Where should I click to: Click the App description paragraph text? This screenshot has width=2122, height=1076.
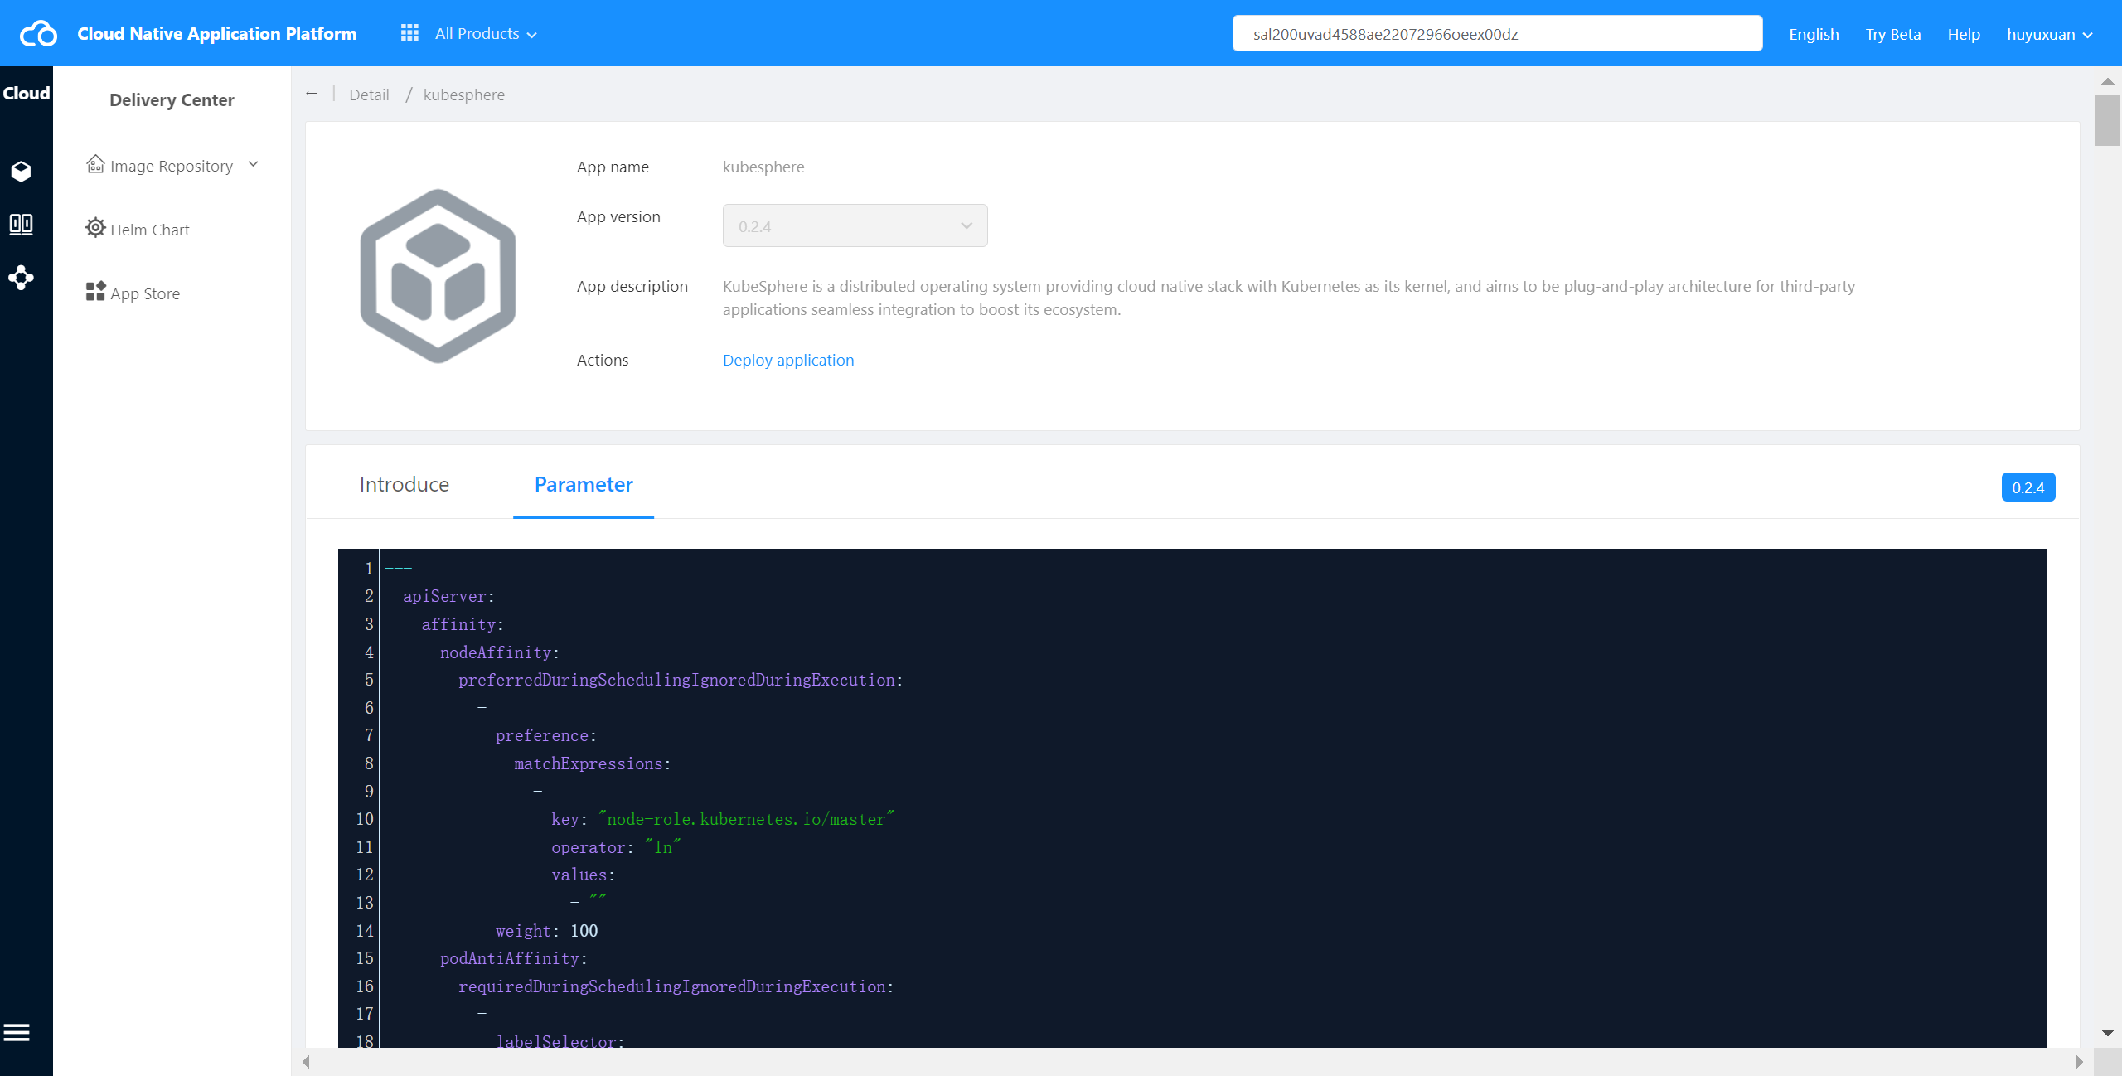pyautogui.click(x=1289, y=298)
